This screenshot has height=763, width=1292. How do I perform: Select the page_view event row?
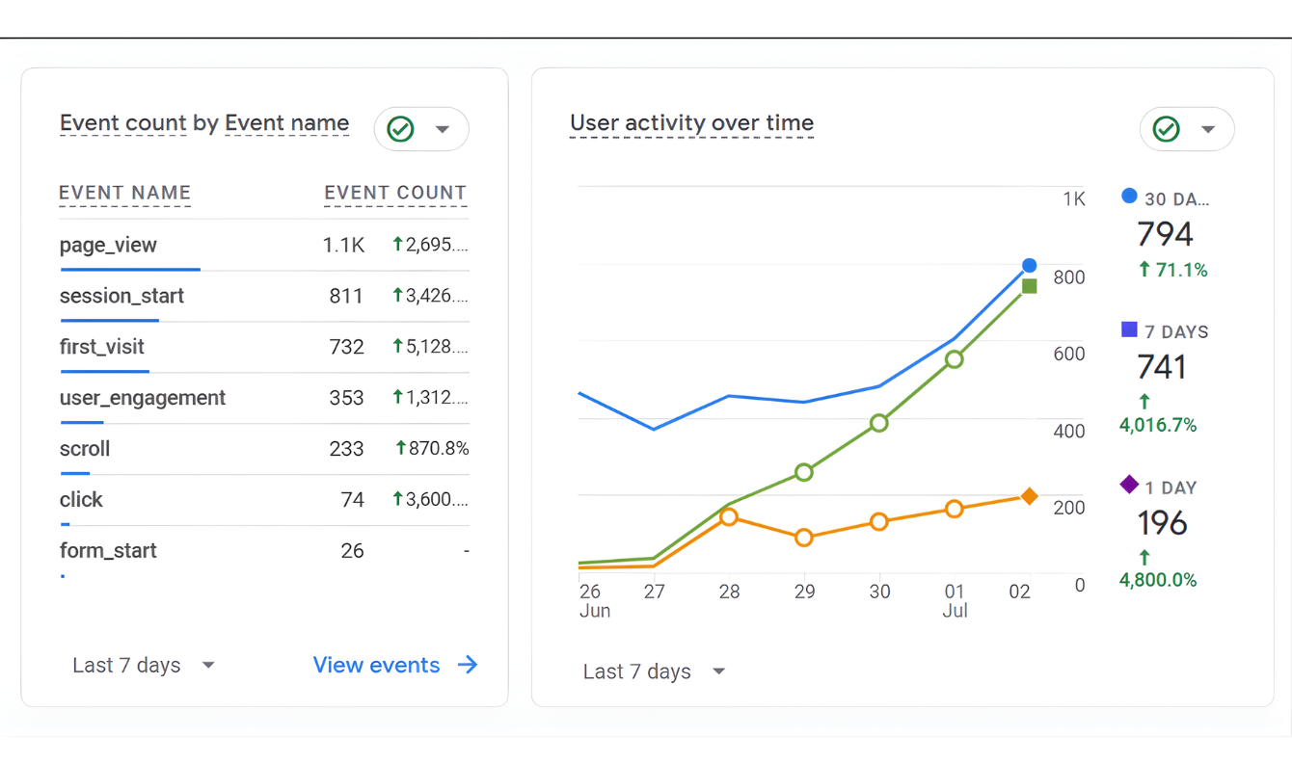108,245
